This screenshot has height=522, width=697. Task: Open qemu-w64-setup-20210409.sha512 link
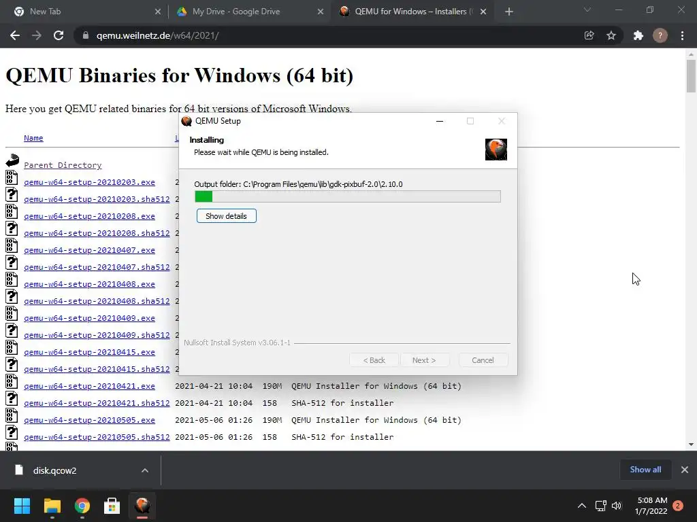[97, 335]
